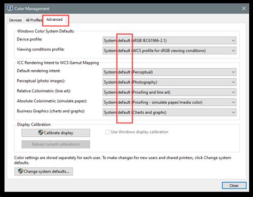Open the Absolute Colorimetric (simulate paper) dropdown
Viewport: 253px width, 197px height.
click(169, 102)
